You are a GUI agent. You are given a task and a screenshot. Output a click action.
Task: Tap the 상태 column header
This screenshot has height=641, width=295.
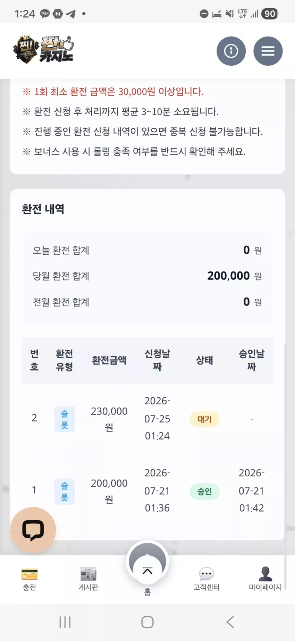[x=204, y=360]
